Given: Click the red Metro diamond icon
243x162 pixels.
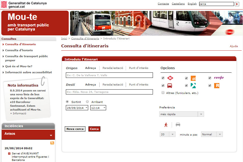Looking at the screenshot, I should coord(170,78).
